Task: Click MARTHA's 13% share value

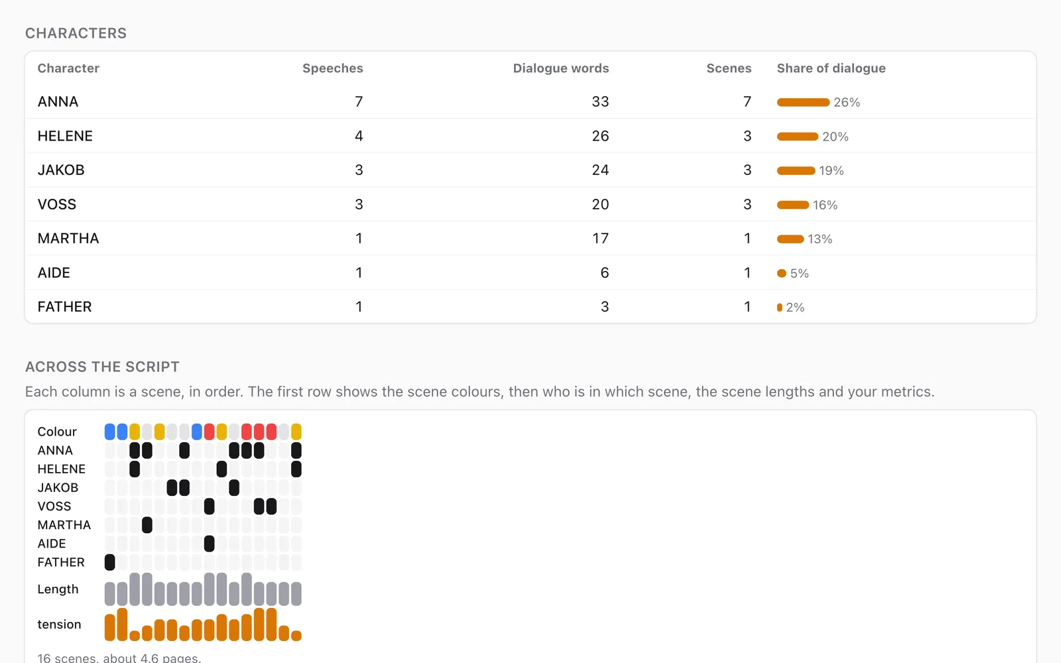Action: pos(820,239)
